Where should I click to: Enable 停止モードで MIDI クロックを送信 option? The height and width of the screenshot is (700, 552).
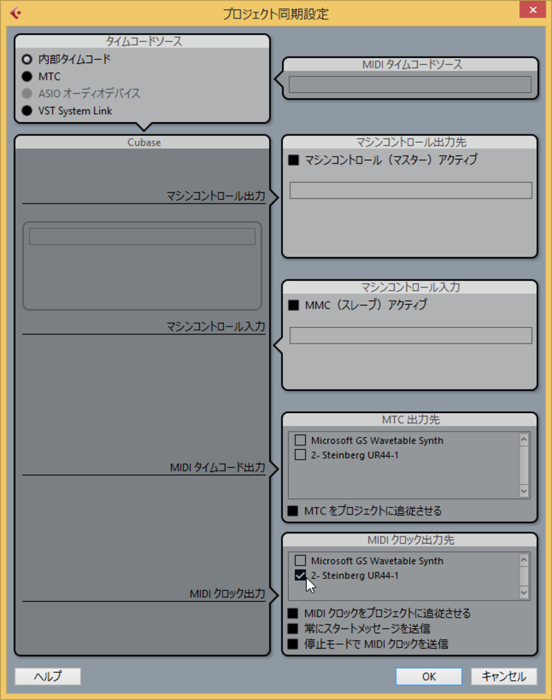click(293, 643)
